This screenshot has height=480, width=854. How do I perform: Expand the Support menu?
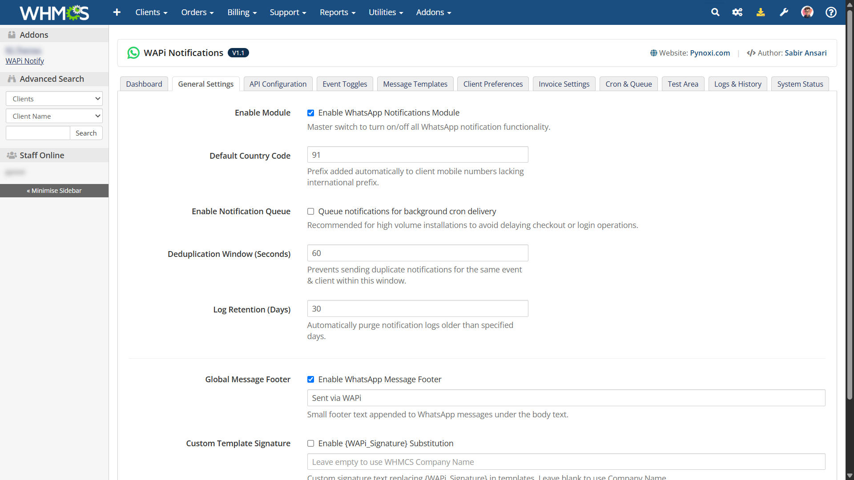288,12
